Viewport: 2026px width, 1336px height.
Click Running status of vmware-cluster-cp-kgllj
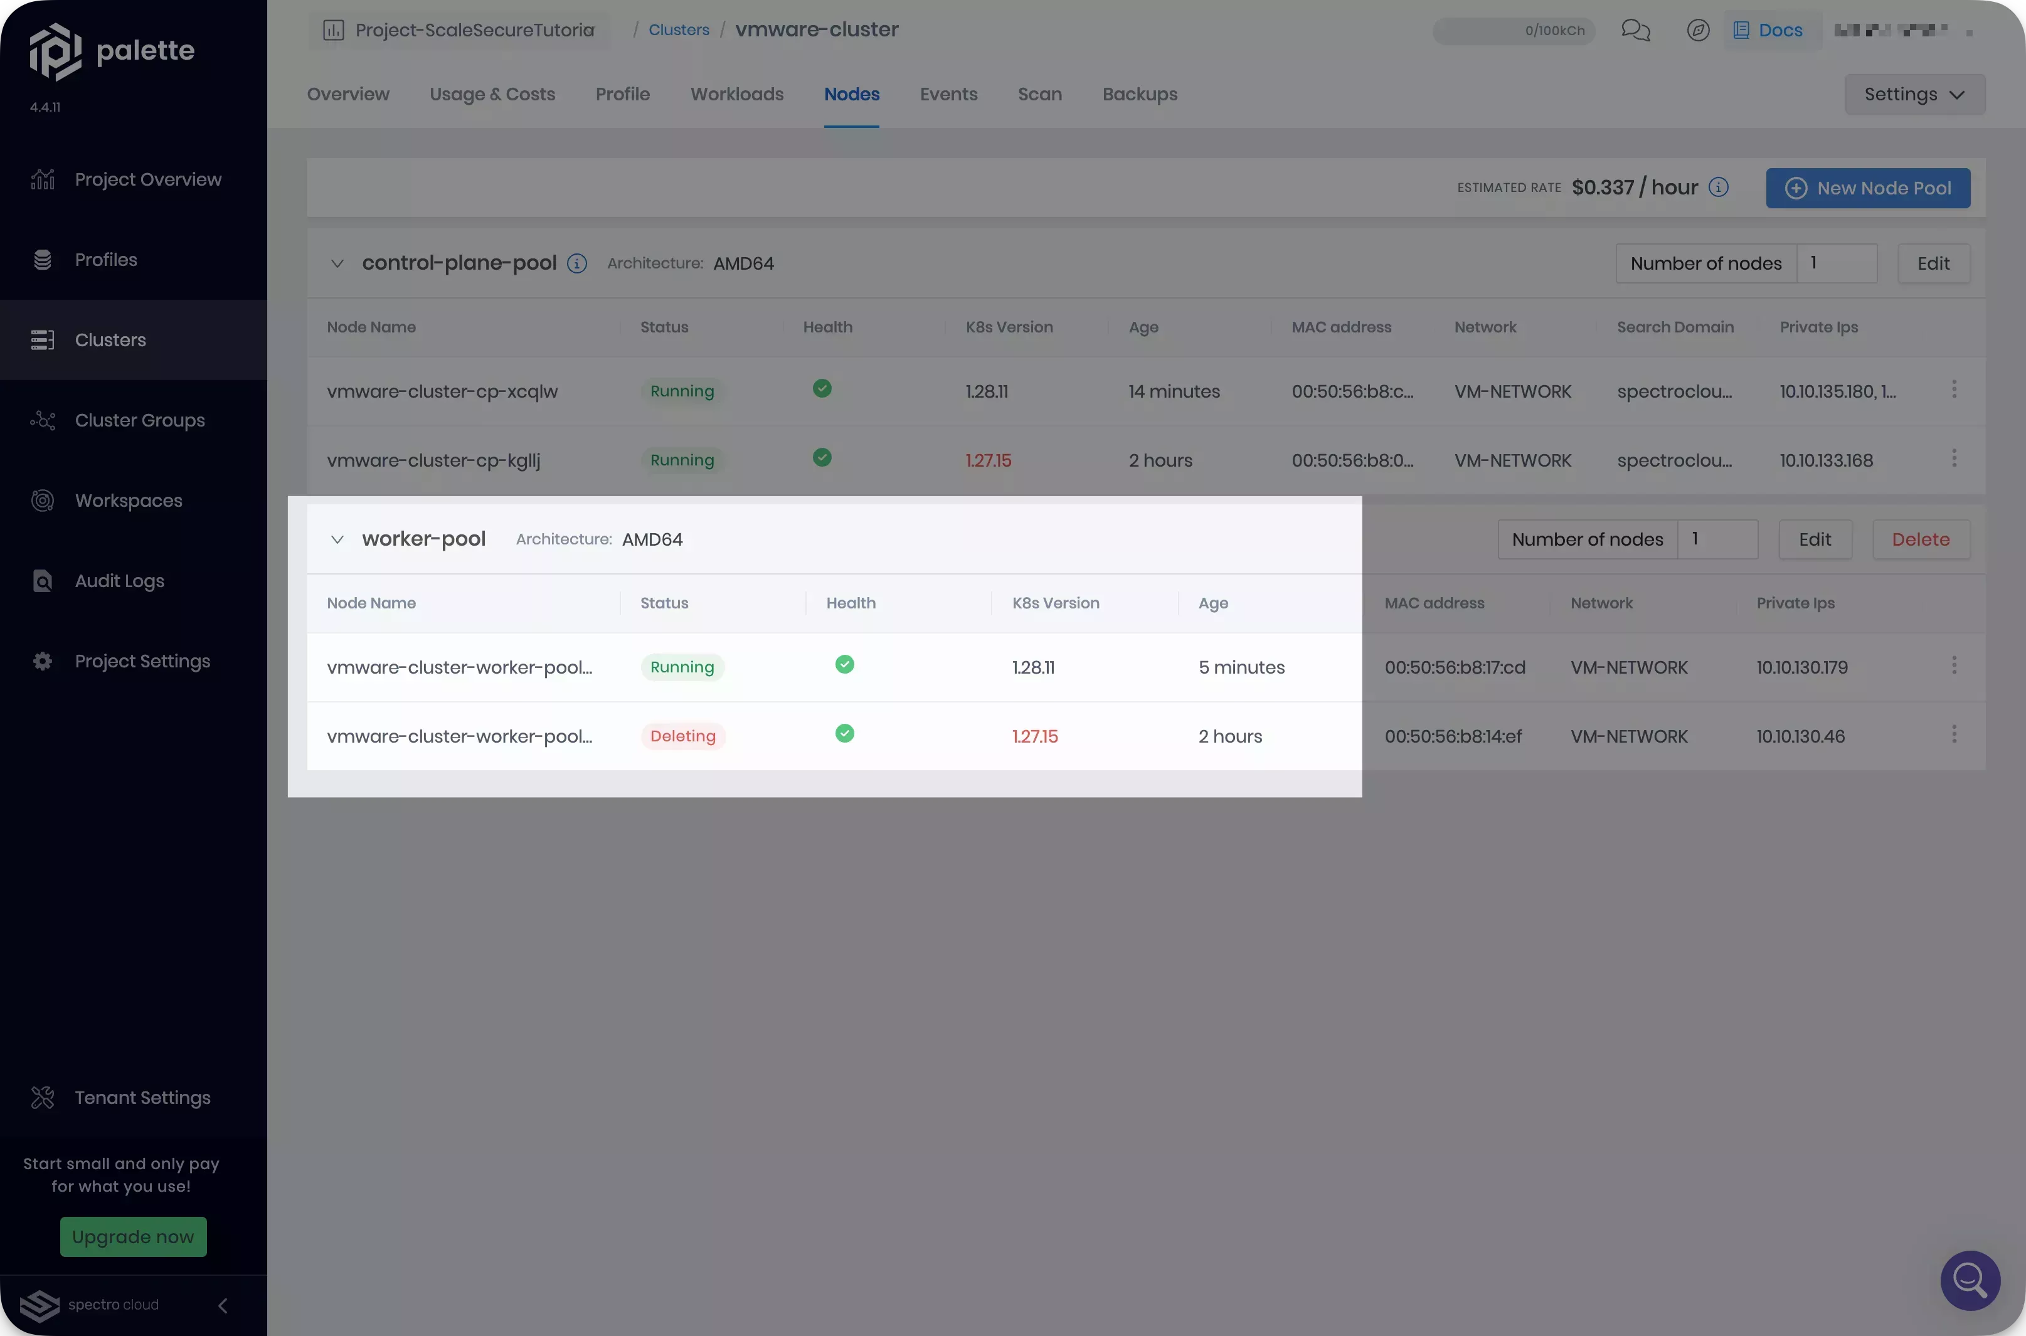tap(682, 460)
